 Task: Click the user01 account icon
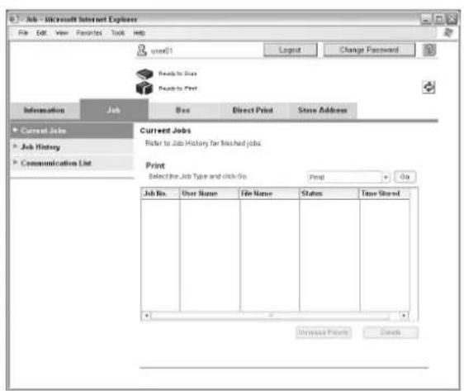click(142, 50)
